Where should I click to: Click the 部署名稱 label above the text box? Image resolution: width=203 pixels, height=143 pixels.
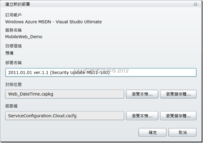(14, 63)
